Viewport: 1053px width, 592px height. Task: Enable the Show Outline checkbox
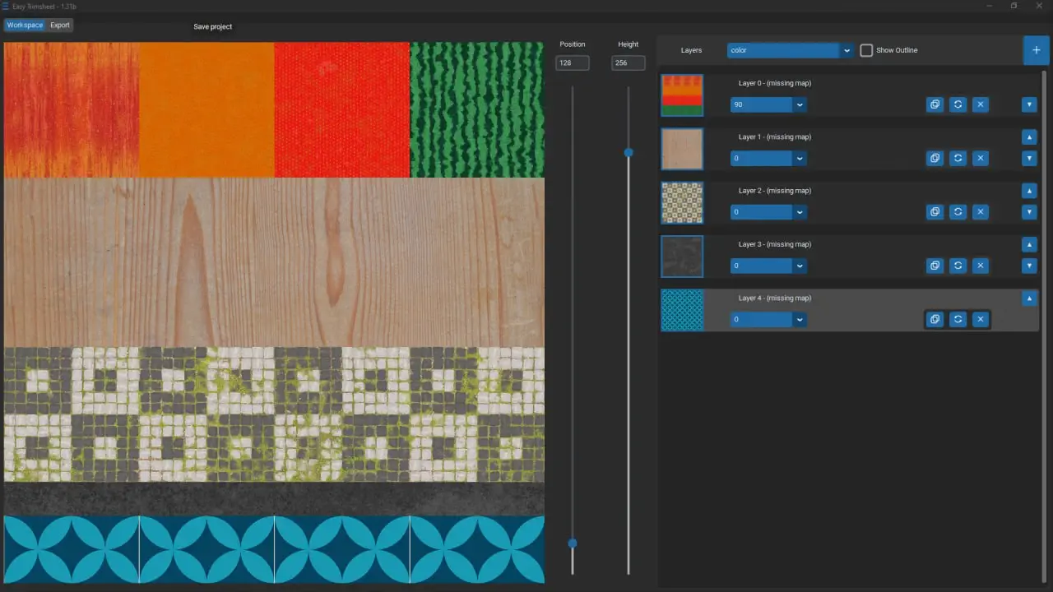(x=866, y=50)
